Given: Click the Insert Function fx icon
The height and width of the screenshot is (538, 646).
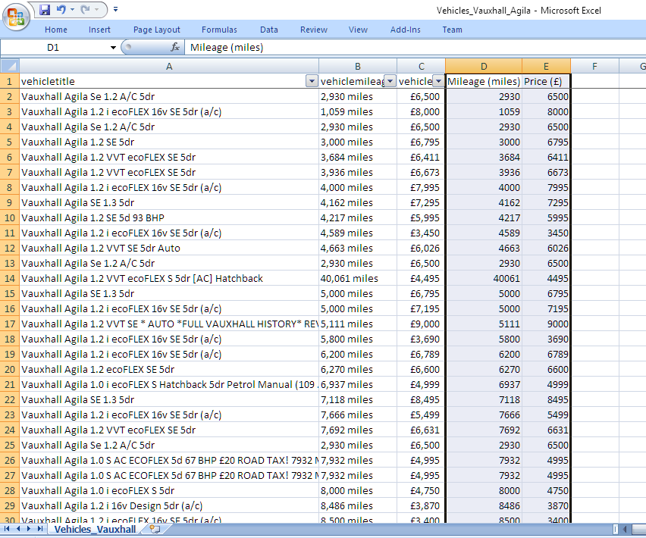Looking at the screenshot, I should pos(175,47).
